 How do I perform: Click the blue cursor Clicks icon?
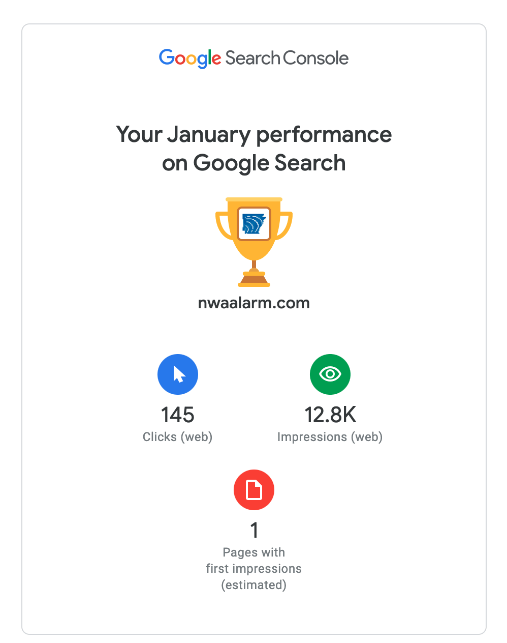177,374
